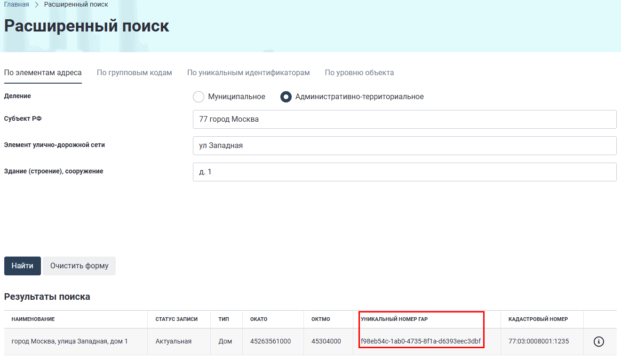This screenshot has width=621, height=359.
Task: Click the Статус записи column header
Action: [176, 320]
